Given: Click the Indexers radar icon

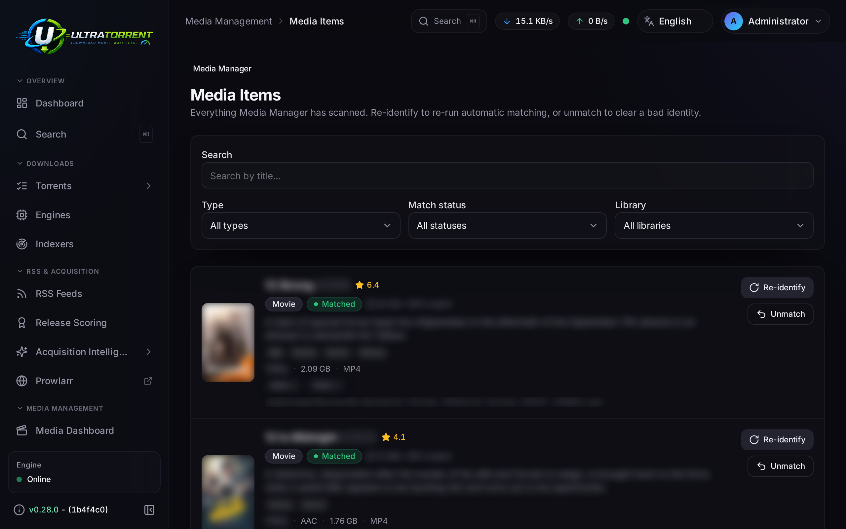Looking at the screenshot, I should coord(22,244).
